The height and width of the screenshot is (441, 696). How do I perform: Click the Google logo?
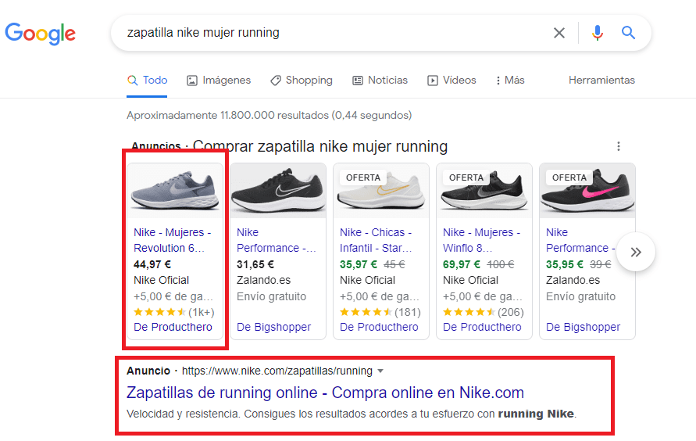click(x=41, y=34)
